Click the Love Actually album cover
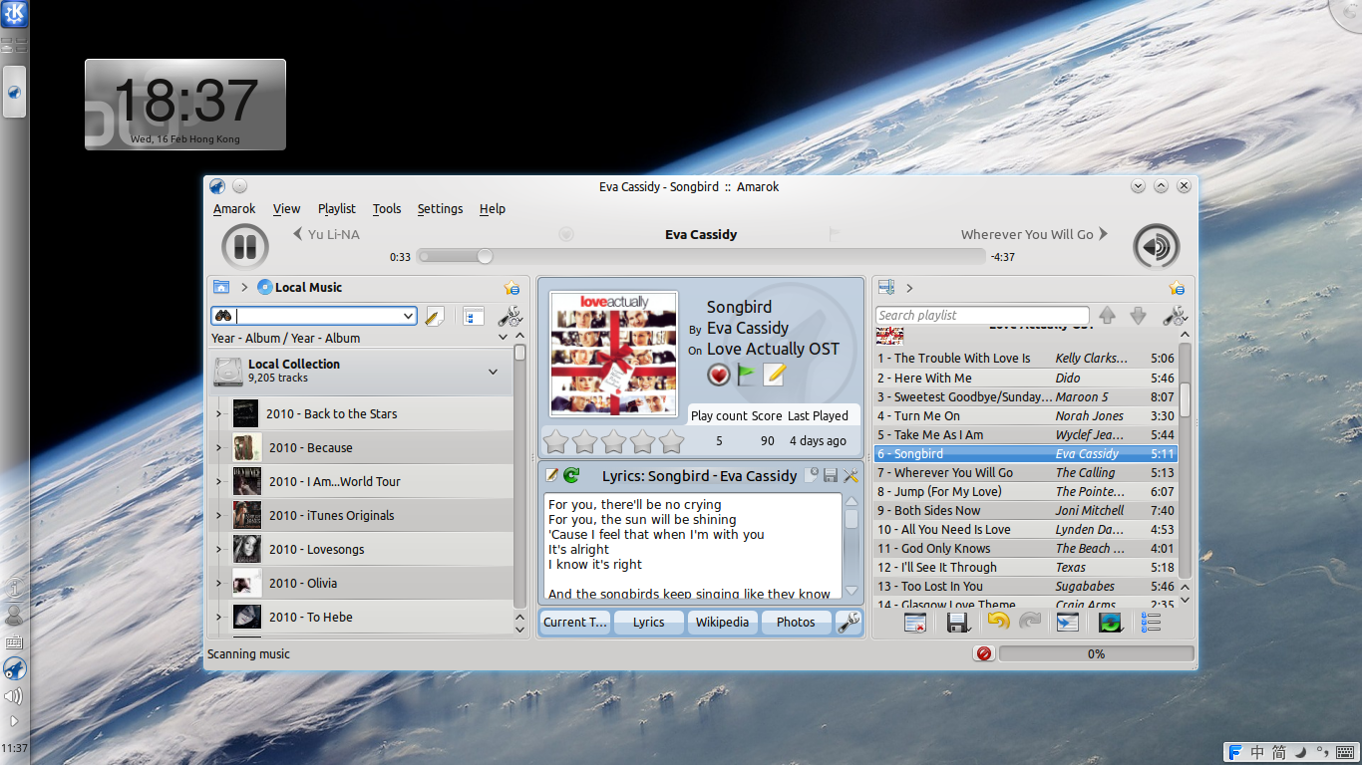 tap(614, 355)
